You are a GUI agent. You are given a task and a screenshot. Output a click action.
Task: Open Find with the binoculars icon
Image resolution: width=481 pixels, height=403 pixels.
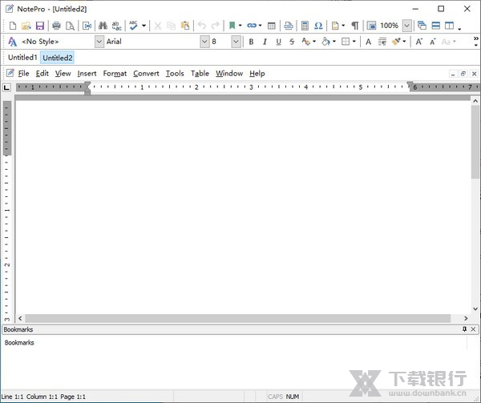103,26
